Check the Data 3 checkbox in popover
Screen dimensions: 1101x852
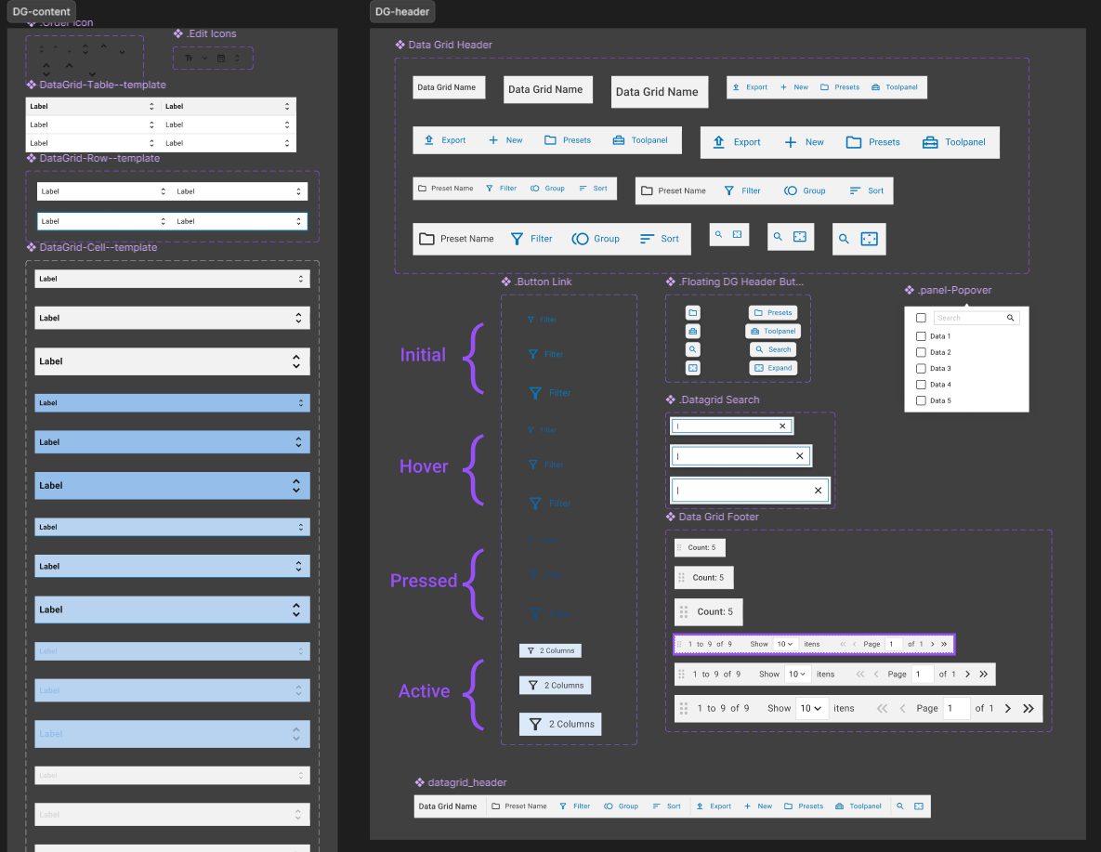(x=921, y=369)
